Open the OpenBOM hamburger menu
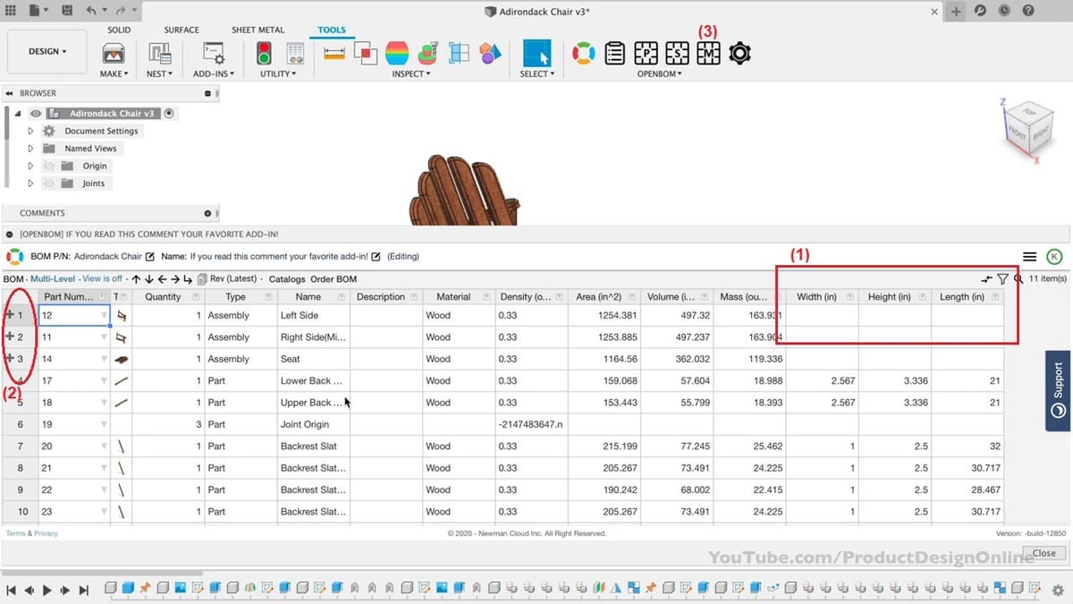This screenshot has width=1073, height=604. tap(1030, 256)
